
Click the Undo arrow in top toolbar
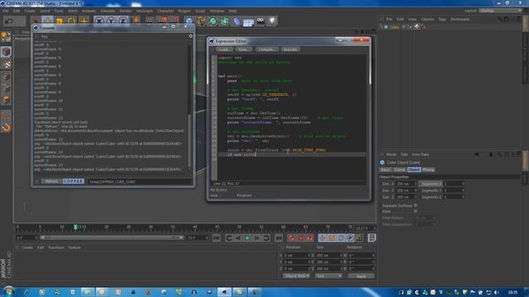point(9,21)
